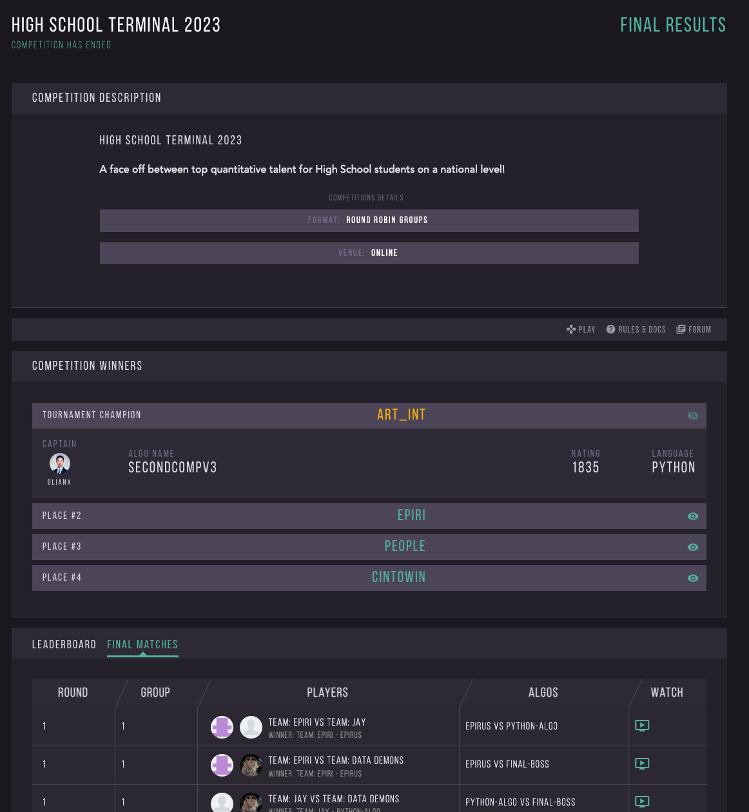749x812 pixels.
Task: Click the Round Robin Groups format value
Action: point(387,220)
